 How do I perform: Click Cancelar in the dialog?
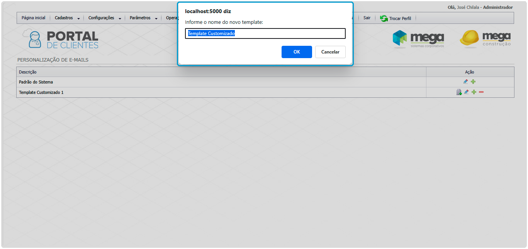pyautogui.click(x=330, y=52)
